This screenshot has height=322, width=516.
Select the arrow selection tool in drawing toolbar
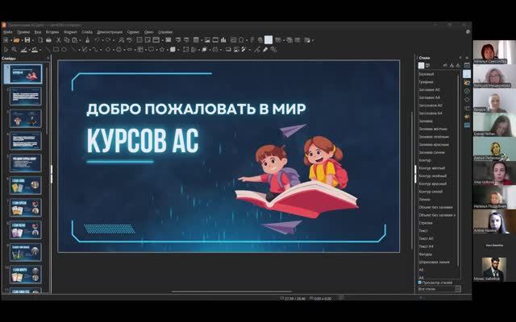coord(6,49)
